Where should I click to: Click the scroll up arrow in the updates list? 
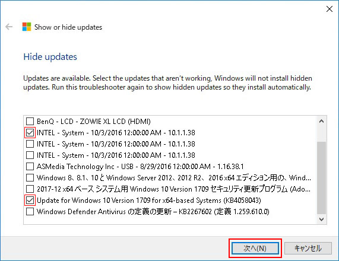[x=322, y=122]
